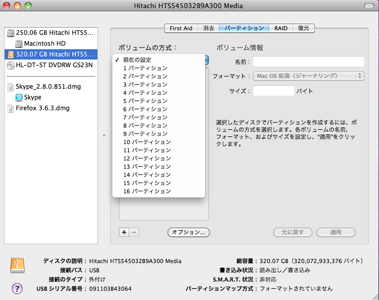Choose 14 パーティション from the menu

(x=159, y=175)
